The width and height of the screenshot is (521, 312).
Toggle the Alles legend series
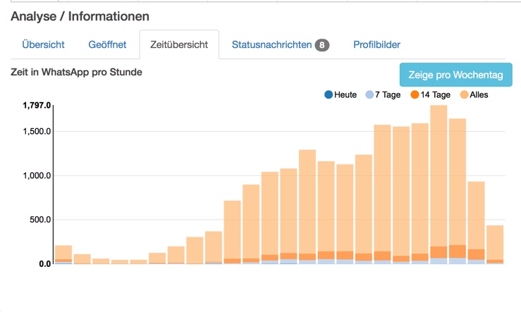coord(474,94)
